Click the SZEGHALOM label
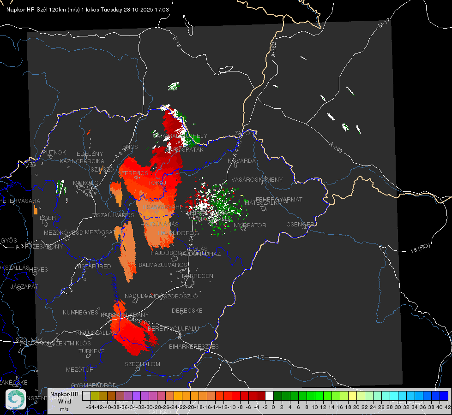 (x=142, y=364)
